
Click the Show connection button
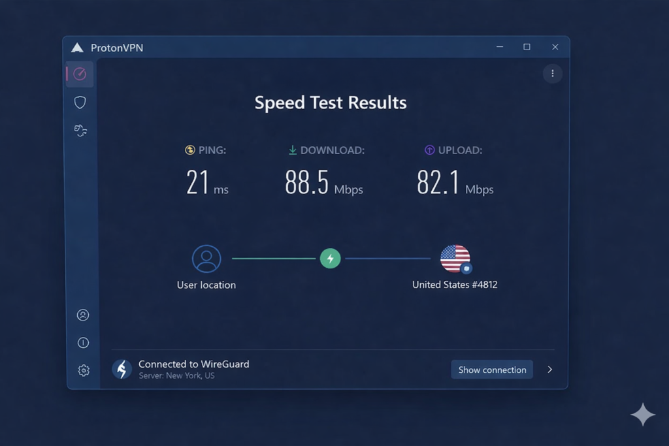point(492,370)
